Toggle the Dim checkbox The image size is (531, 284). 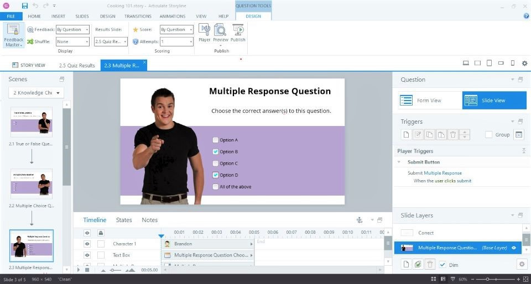click(442, 265)
